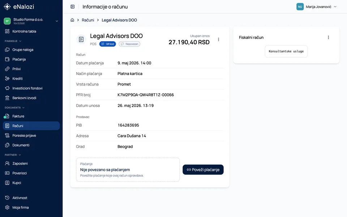Open Investicioni fondovi piggy bank icon

pos(7,88)
